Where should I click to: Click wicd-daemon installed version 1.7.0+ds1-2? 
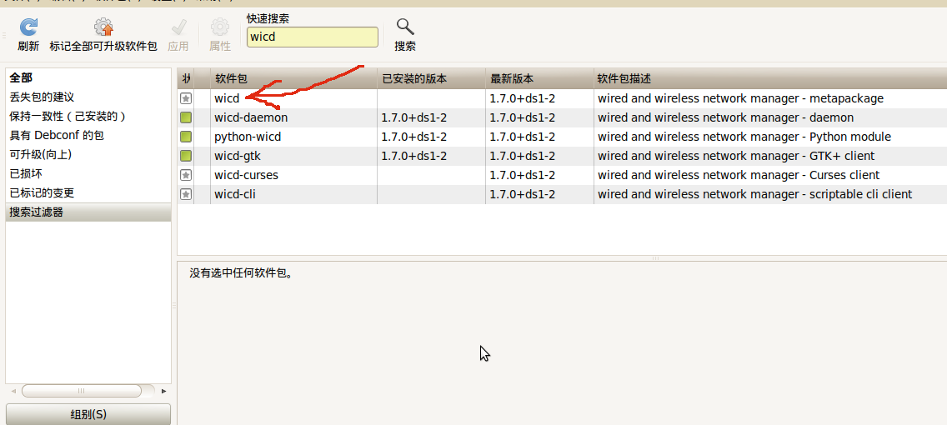[414, 117]
